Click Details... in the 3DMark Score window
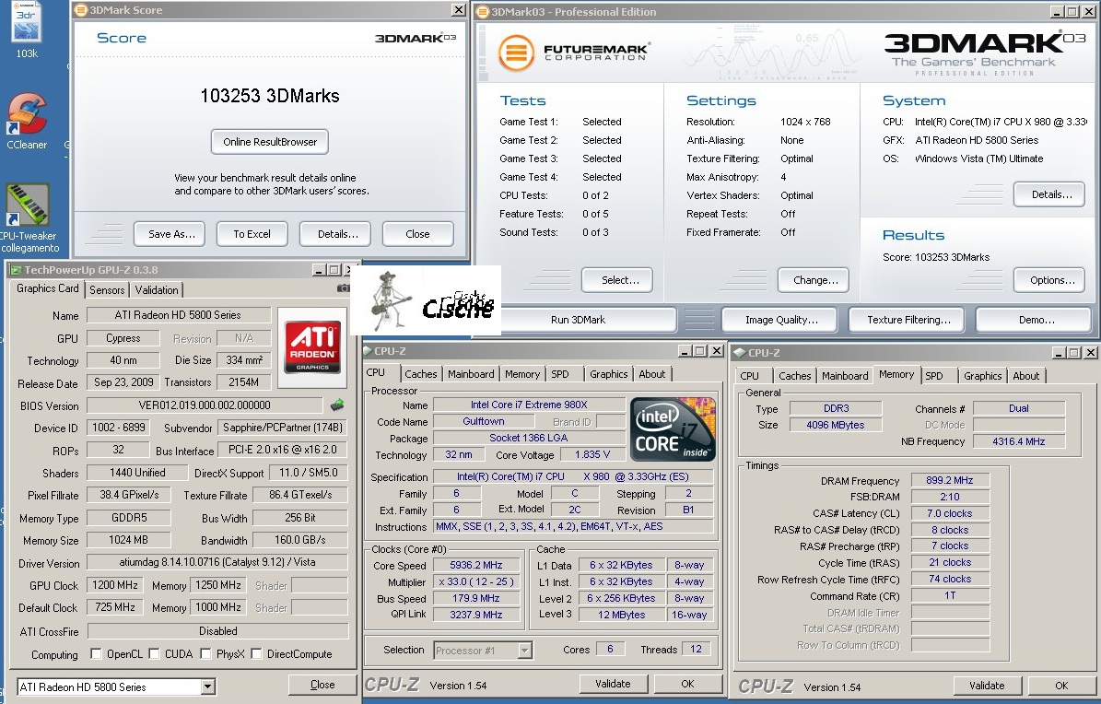This screenshot has height=704, width=1101. (335, 234)
